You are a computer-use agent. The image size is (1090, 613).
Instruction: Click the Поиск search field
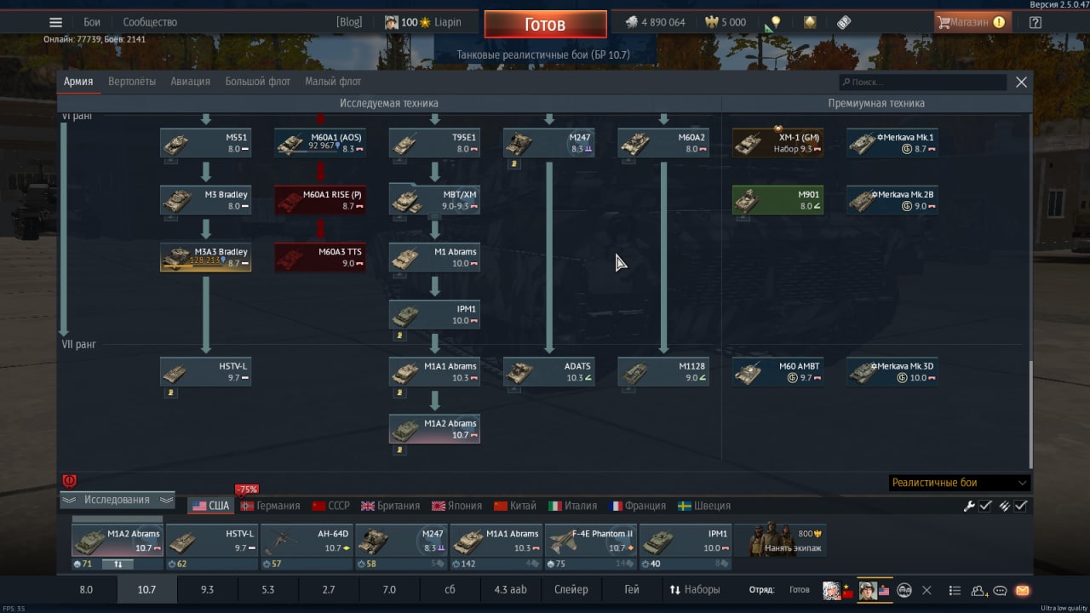[923, 83]
